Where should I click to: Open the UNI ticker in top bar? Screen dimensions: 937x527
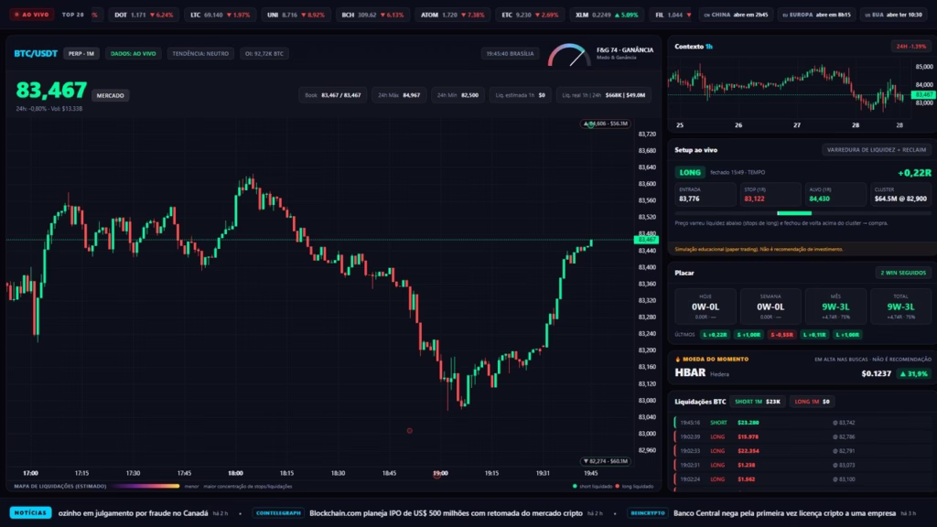pyautogui.click(x=296, y=15)
